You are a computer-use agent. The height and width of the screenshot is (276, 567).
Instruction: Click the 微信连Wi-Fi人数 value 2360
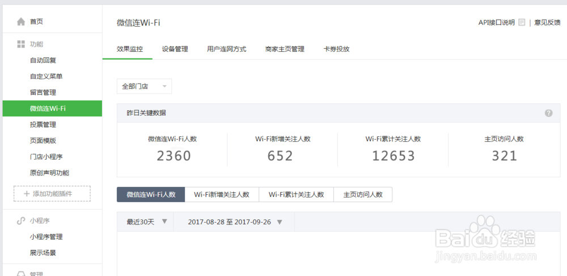(x=174, y=156)
